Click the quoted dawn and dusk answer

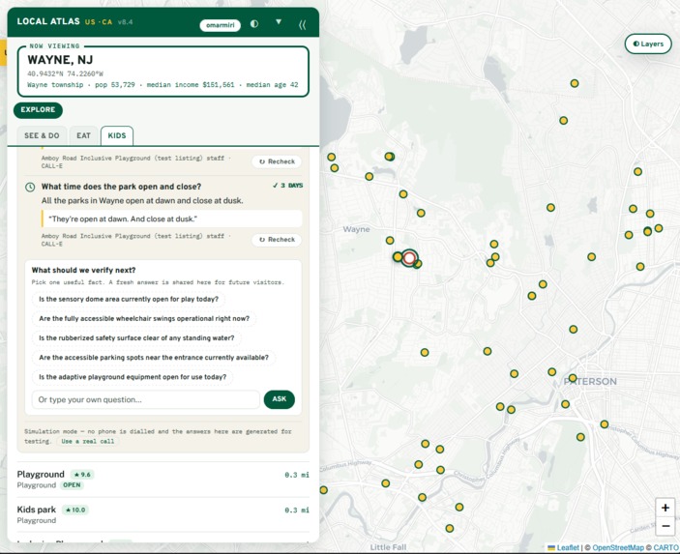(172, 219)
